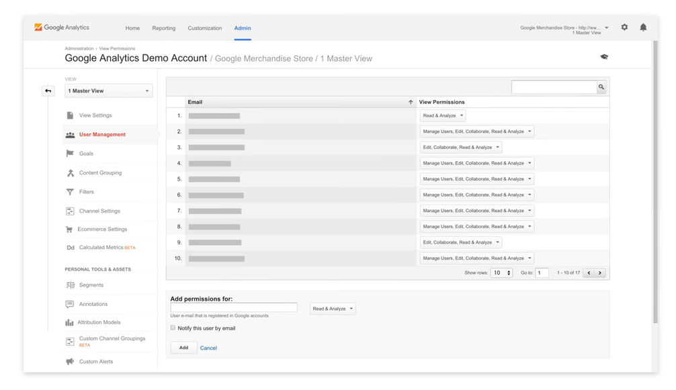Viewport: 676px width, 390px height.
Task: Open permissions dropdown for row 7
Action: (x=477, y=211)
